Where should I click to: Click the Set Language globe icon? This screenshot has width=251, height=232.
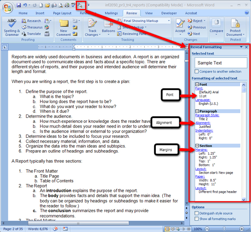click(47, 27)
